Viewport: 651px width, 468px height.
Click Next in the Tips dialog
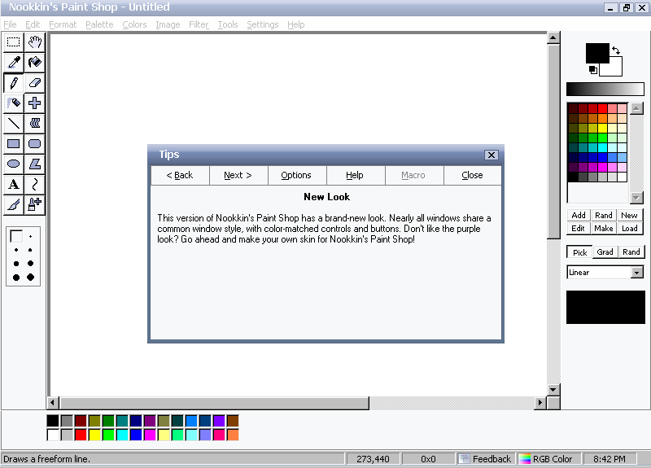(238, 175)
